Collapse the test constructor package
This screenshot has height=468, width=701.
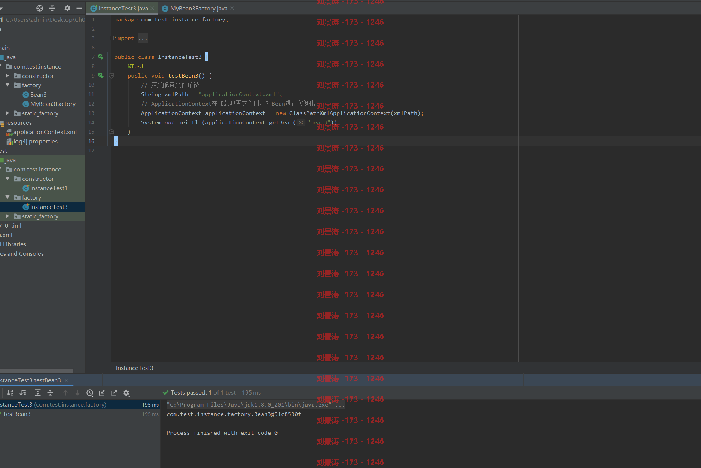coord(7,179)
